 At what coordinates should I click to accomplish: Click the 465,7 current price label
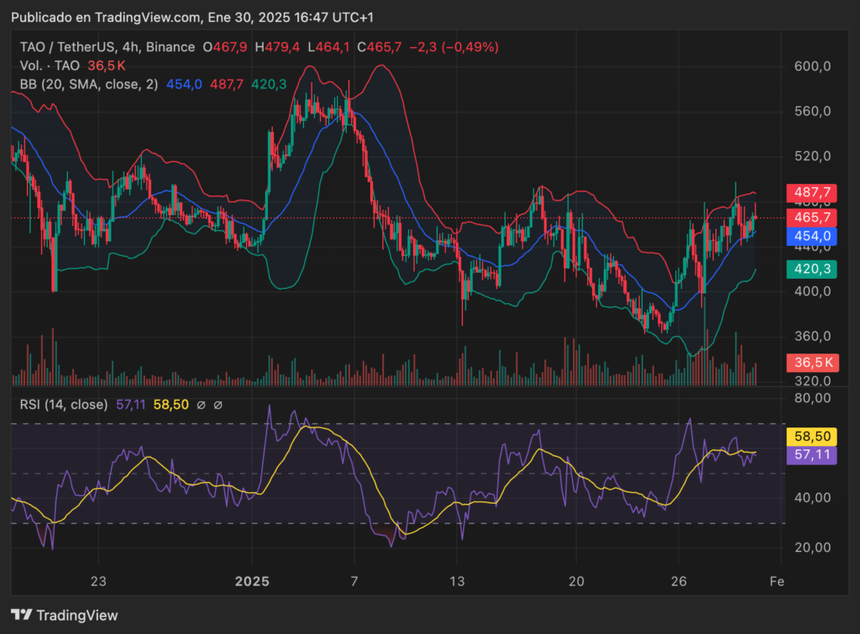click(x=812, y=217)
